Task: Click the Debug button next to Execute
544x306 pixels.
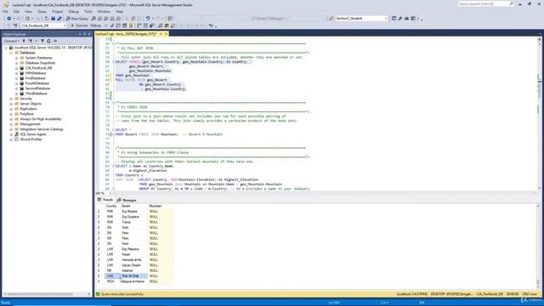Action: pos(95,25)
